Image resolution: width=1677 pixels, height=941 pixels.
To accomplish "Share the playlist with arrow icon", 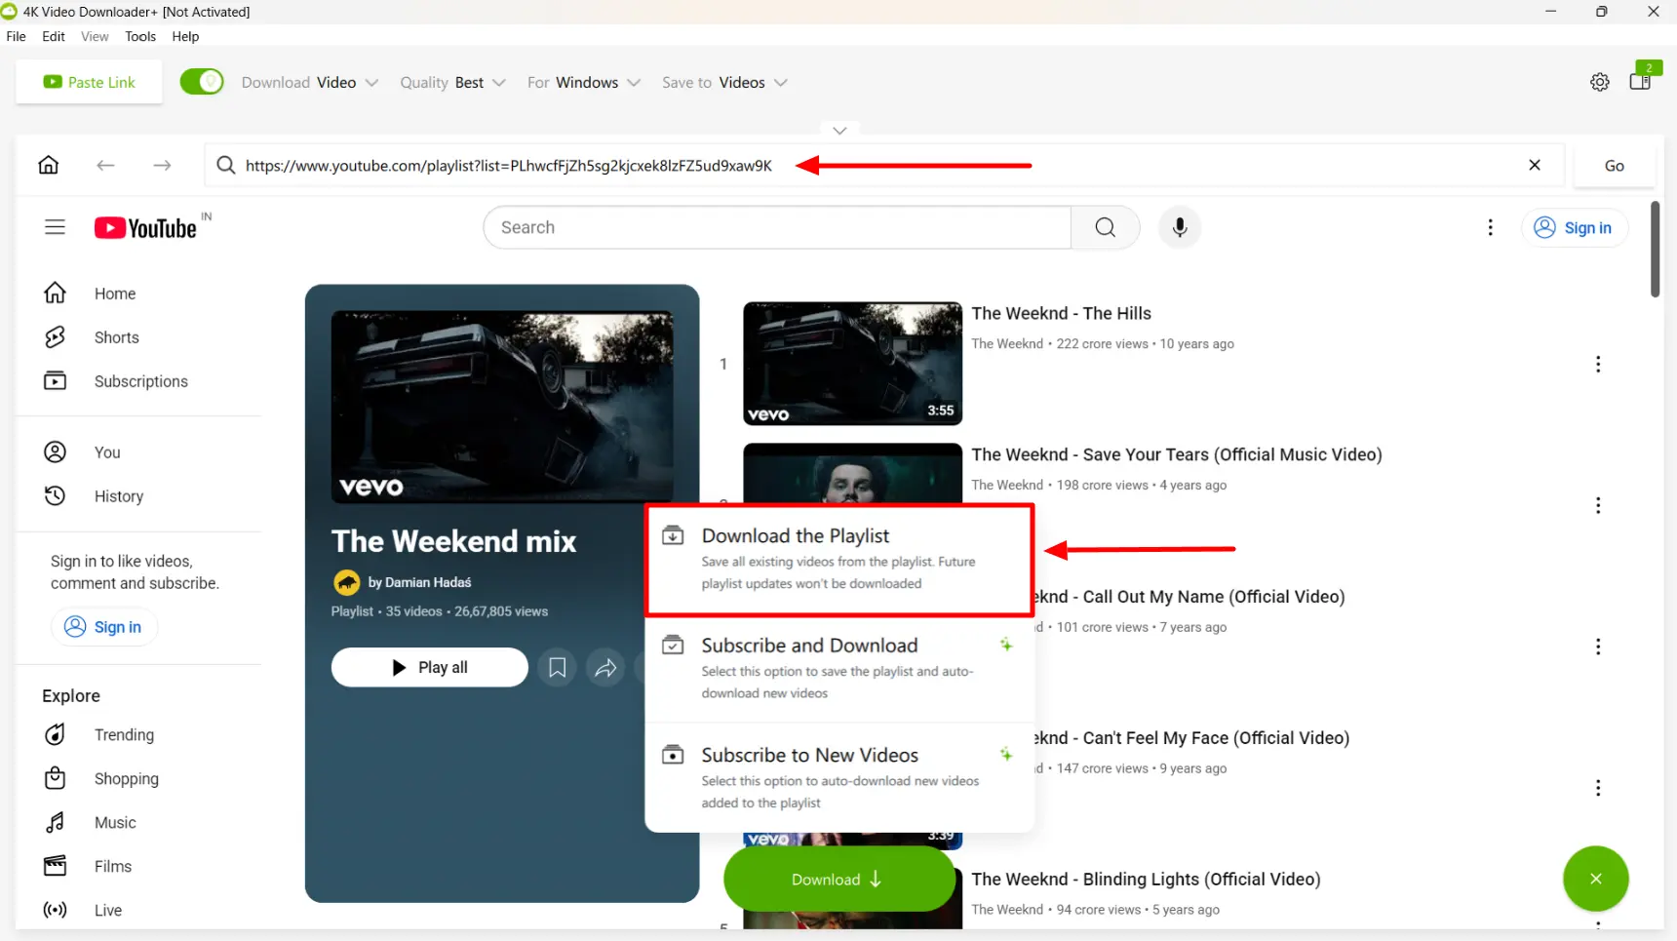I will pyautogui.click(x=605, y=667).
